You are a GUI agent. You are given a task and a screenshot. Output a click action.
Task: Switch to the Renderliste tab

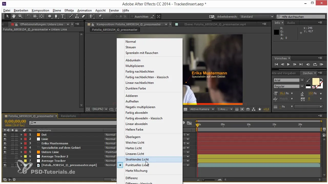tap(68, 116)
